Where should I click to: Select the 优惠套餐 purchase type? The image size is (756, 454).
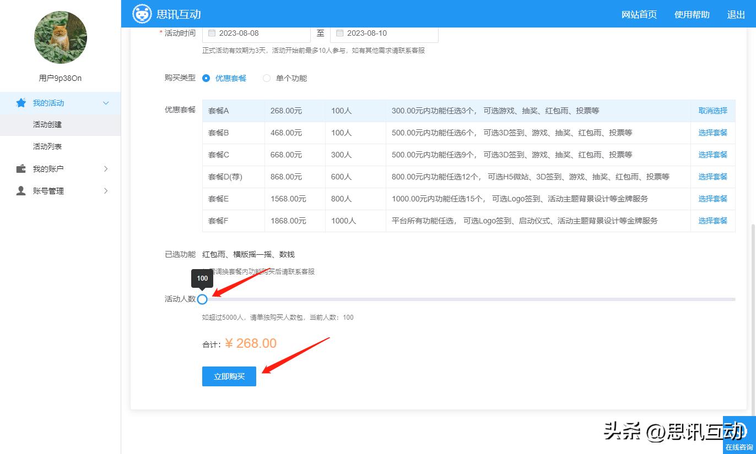205,78
